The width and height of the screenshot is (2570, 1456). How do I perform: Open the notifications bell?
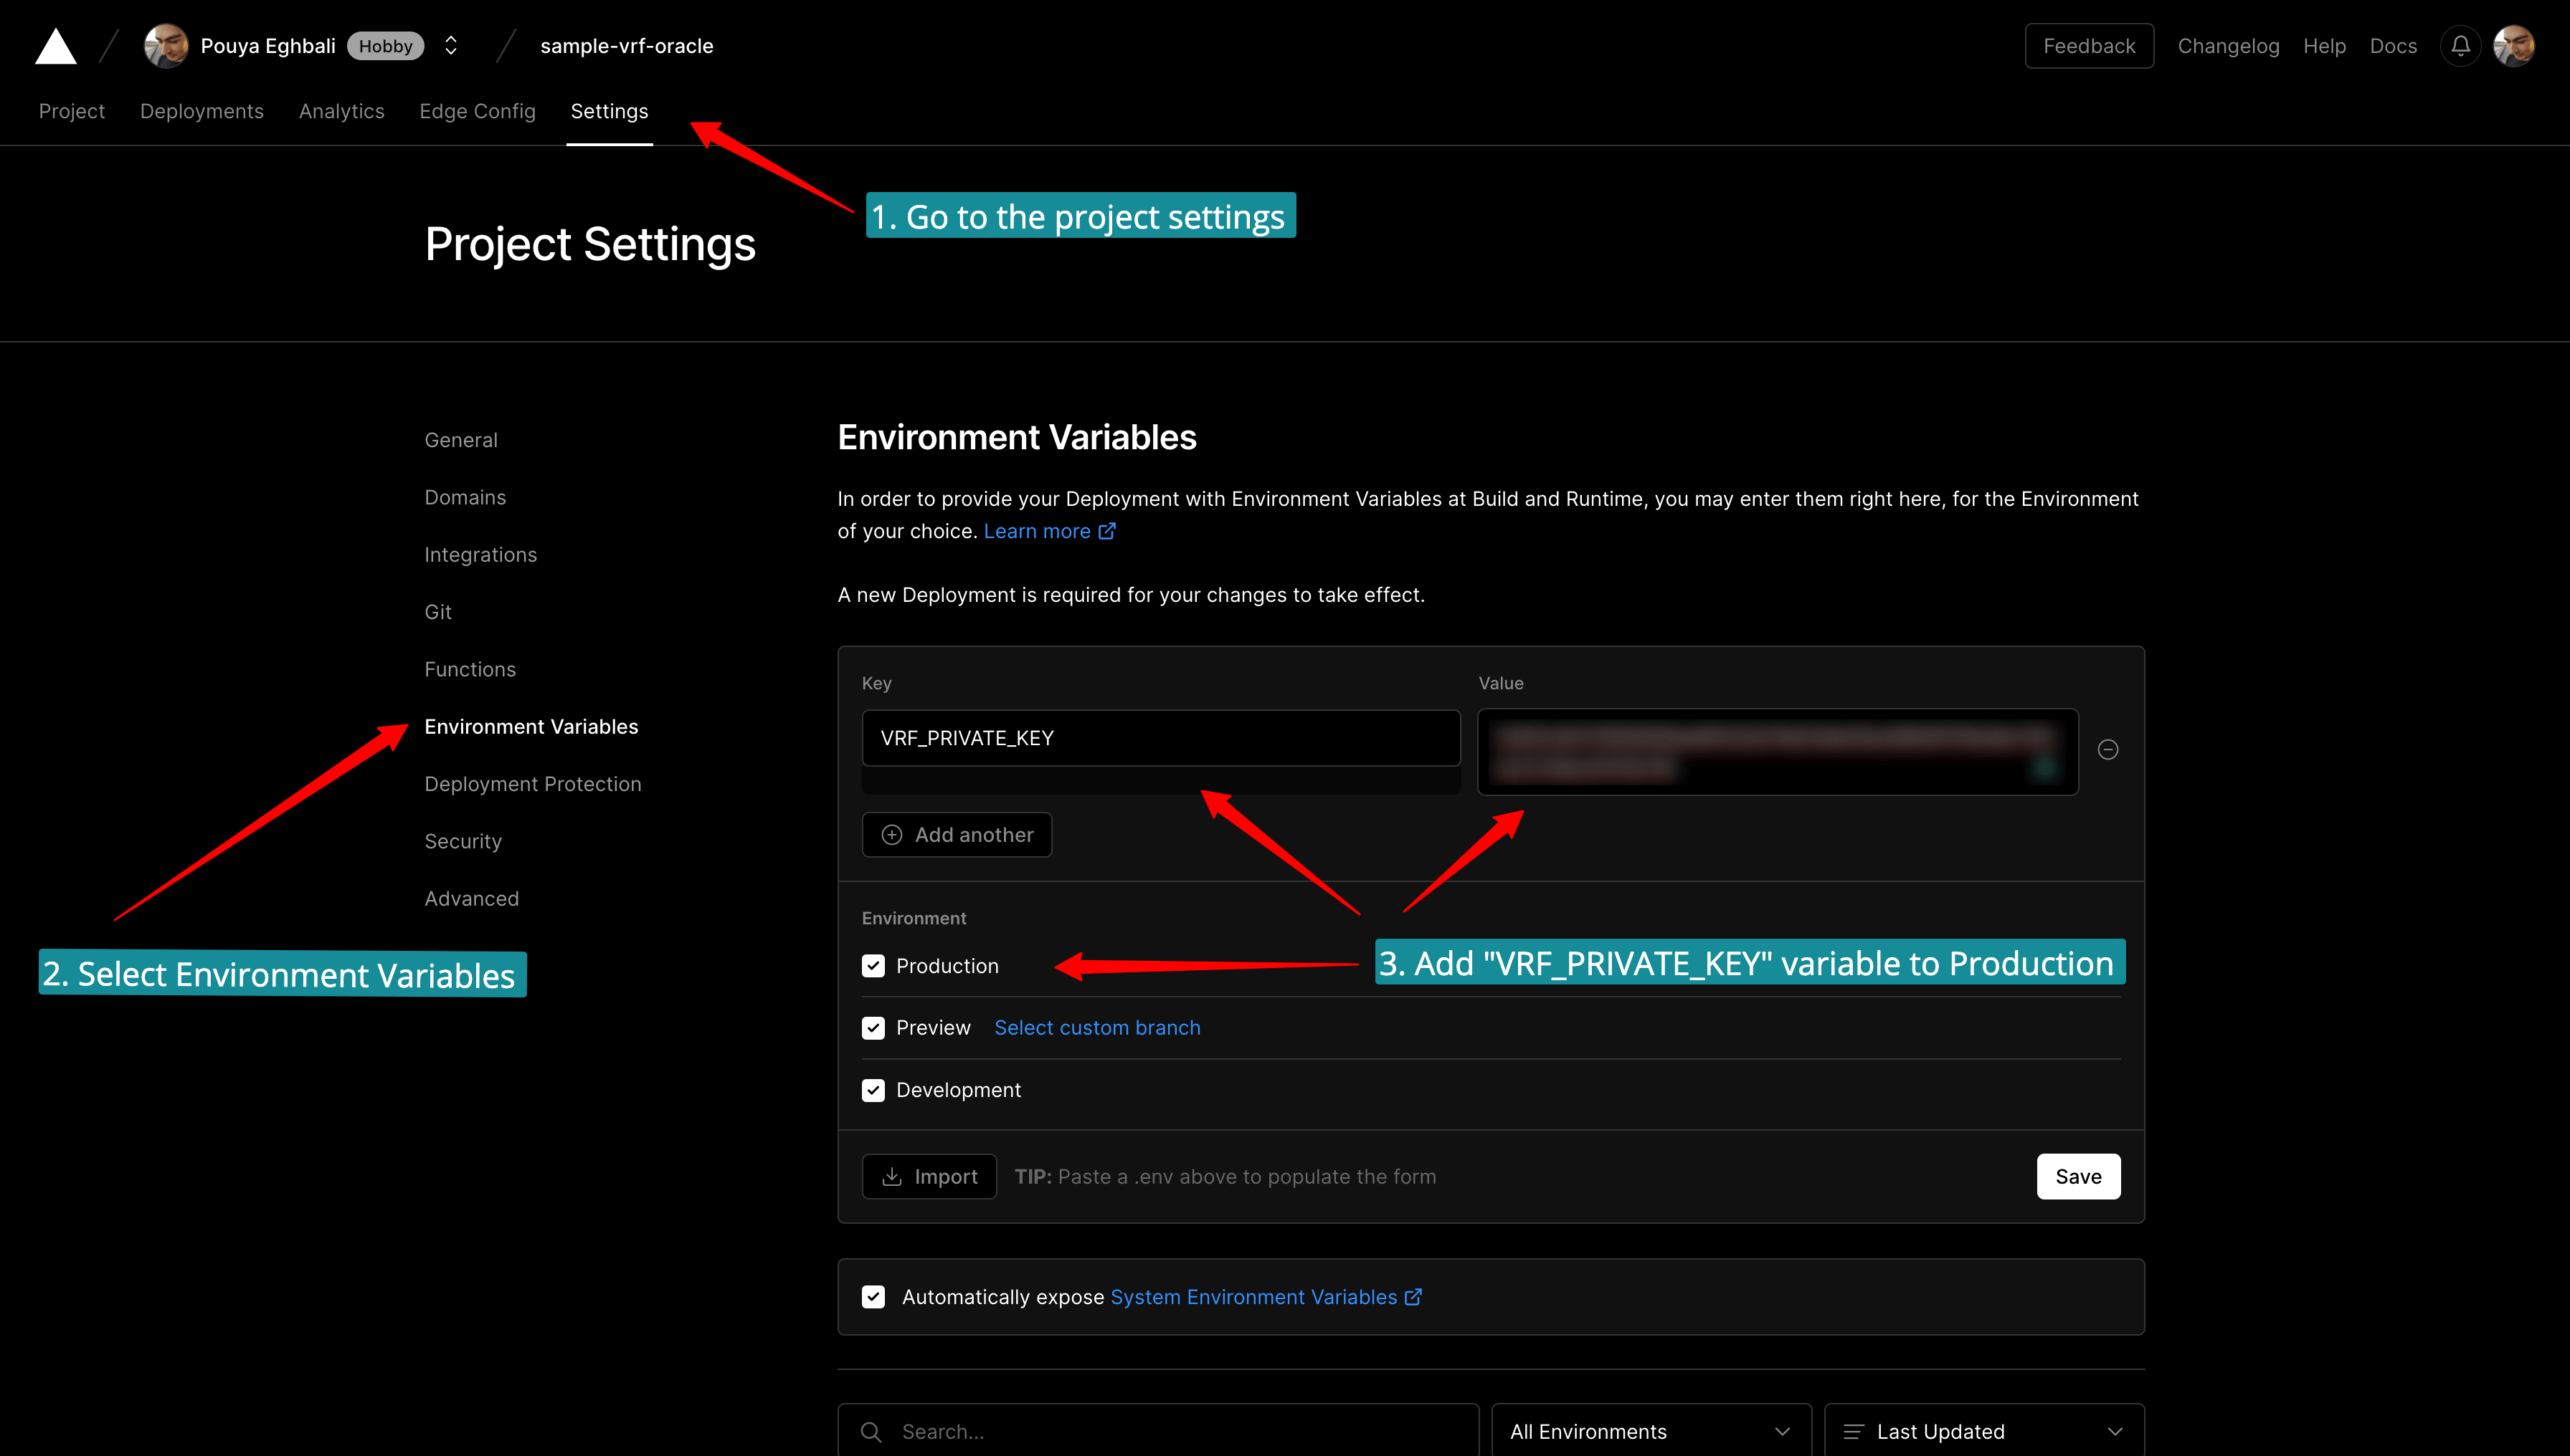point(2460,46)
